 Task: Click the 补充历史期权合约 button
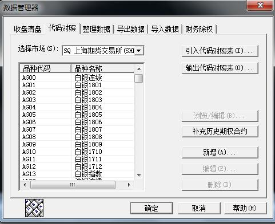tap(220, 131)
